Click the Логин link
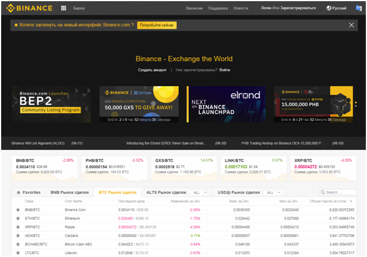Screen dimensions: 367x257 point(266,8)
